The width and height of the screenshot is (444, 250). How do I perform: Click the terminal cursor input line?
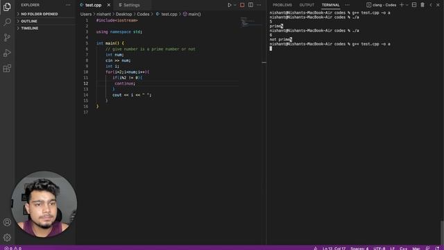click(271, 49)
